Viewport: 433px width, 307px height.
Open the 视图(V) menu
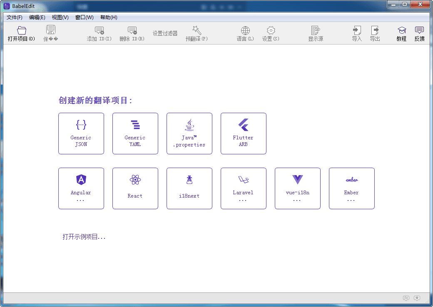point(60,17)
